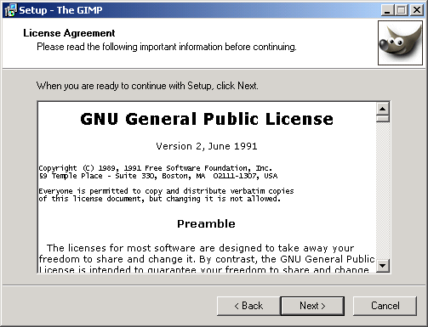Screen dimensions: 428x327
Task: Click 'of this license document' line
Action: [160, 199]
